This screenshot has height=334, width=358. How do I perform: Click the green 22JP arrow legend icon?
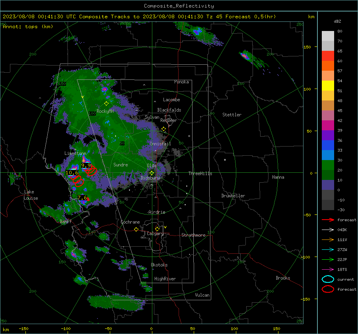click(x=328, y=259)
